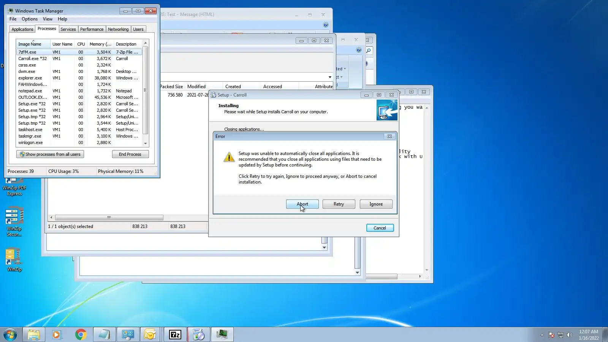Click Show processes from all users
The height and width of the screenshot is (342, 608).
coord(50,154)
